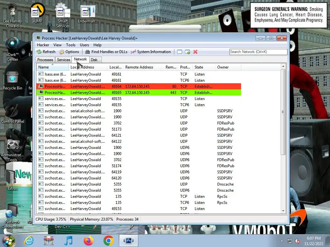Open the Help menu
The height and width of the screenshot is (247, 330).
click(x=97, y=45)
